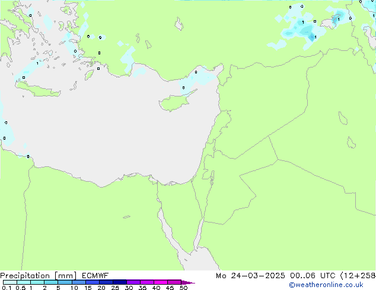Pick the 1–2 mm legend swatch
Image resolution: width=376 pixels, height=290 pixels.
[37, 282]
